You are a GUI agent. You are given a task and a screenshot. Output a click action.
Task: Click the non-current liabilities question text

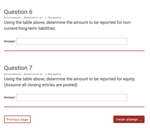68,25
